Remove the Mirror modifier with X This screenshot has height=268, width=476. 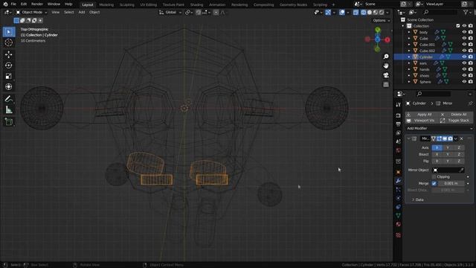tap(462, 138)
